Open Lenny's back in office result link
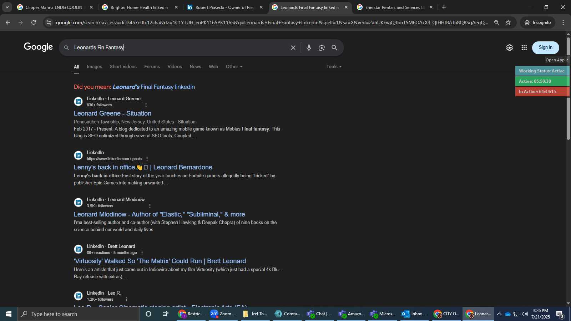The width and height of the screenshot is (571, 321). coord(143,167)
